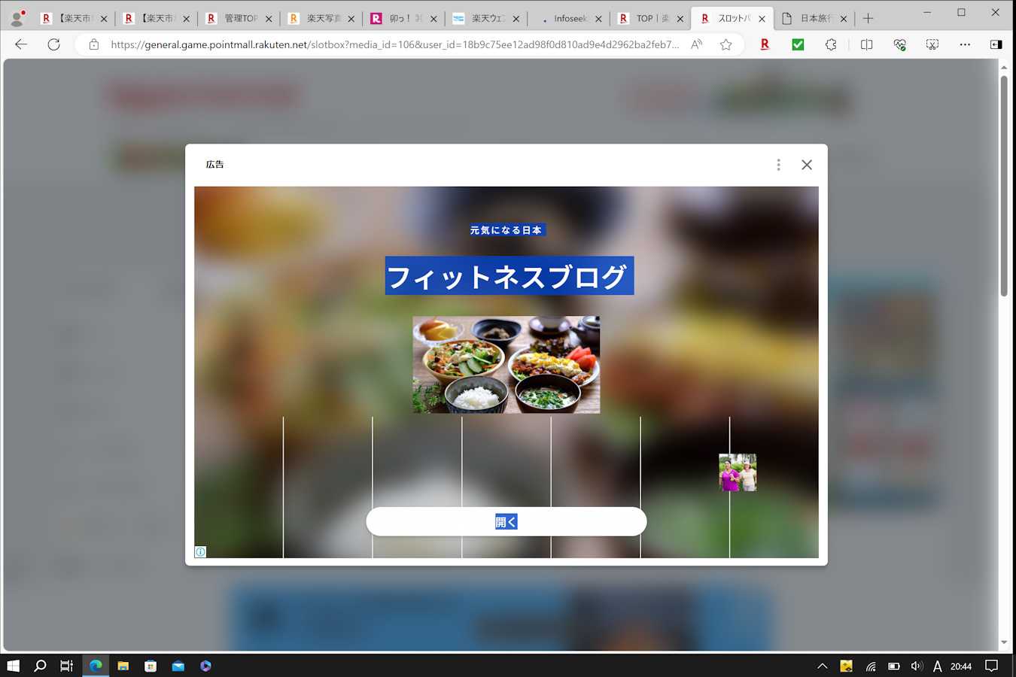Screen dimensions: 1016x677
Task: Click the green checkmark extension icon
Action: pos(798,44)
